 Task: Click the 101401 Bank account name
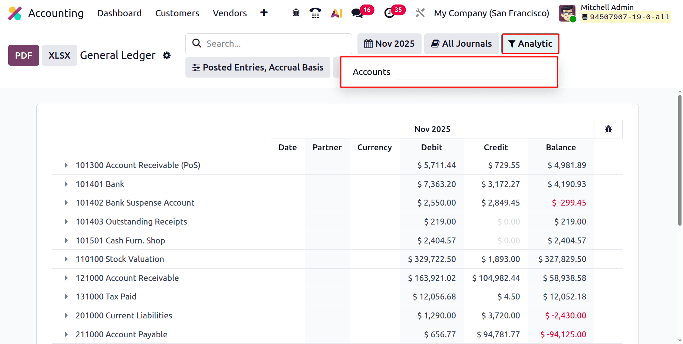click(x=100, y=184)
